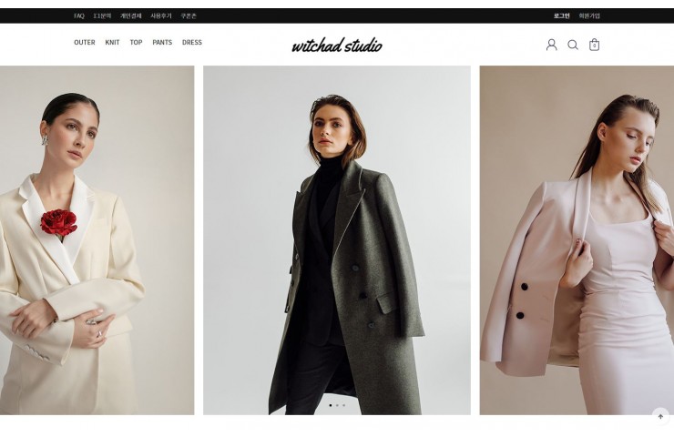This screenshot has width=674, height=437.
Task: Open the cream blazer banner image
Action: click(x=97, y=240)
